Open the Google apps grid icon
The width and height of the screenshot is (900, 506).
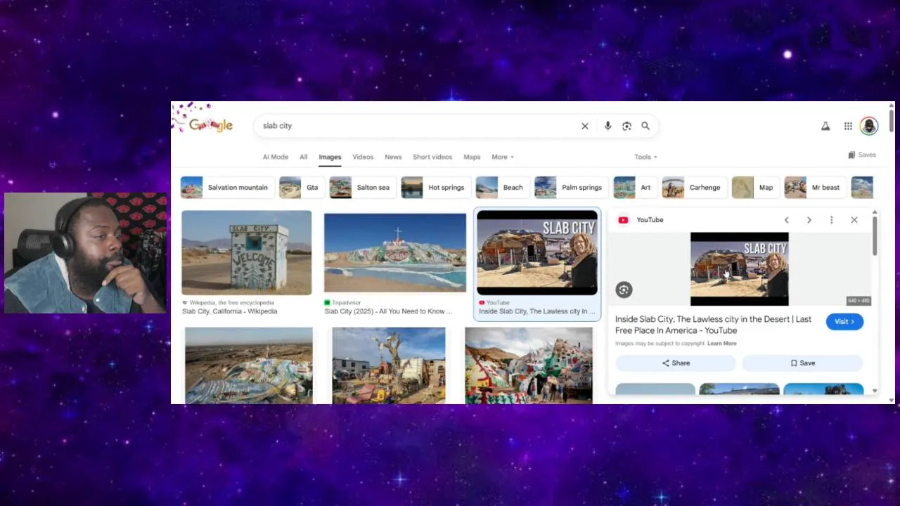coord(848,126)
